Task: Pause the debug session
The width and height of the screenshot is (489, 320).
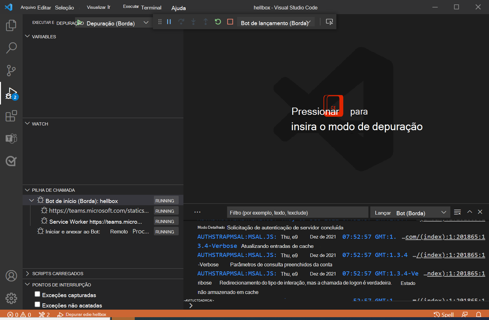Action: pos(169,22)
